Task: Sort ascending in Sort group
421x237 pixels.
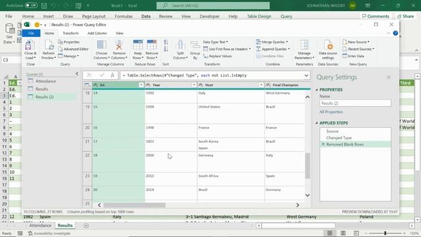Action: [x=166, y=42]
